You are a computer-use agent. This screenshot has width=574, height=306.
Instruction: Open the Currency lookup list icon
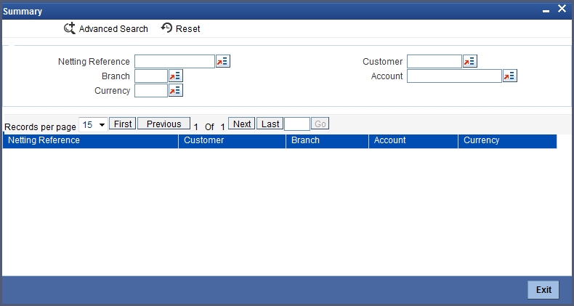pyautogui.click(x=176, y=90)
